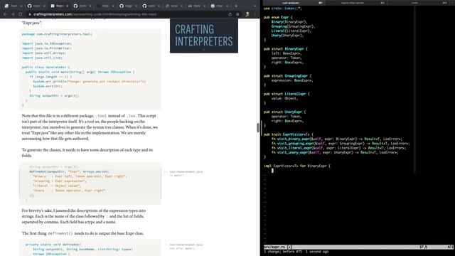Click the 'private static void defineAst(' code line
Screen dimensions: 455x256
coord(53,245)
